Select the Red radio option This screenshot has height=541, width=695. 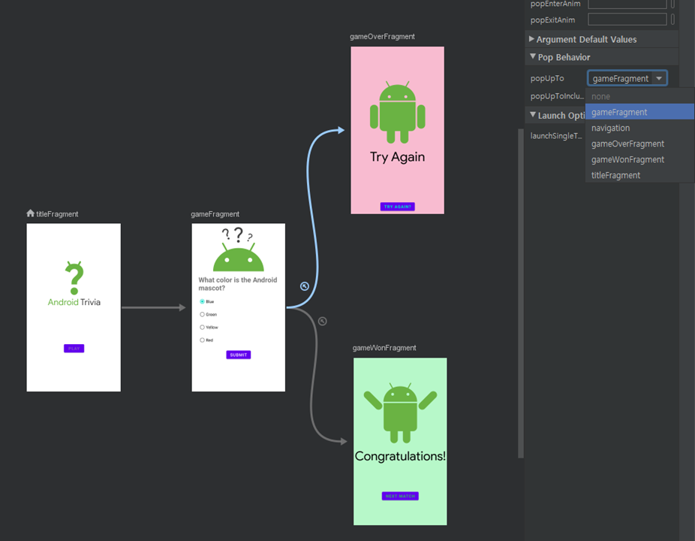(202, 340)
